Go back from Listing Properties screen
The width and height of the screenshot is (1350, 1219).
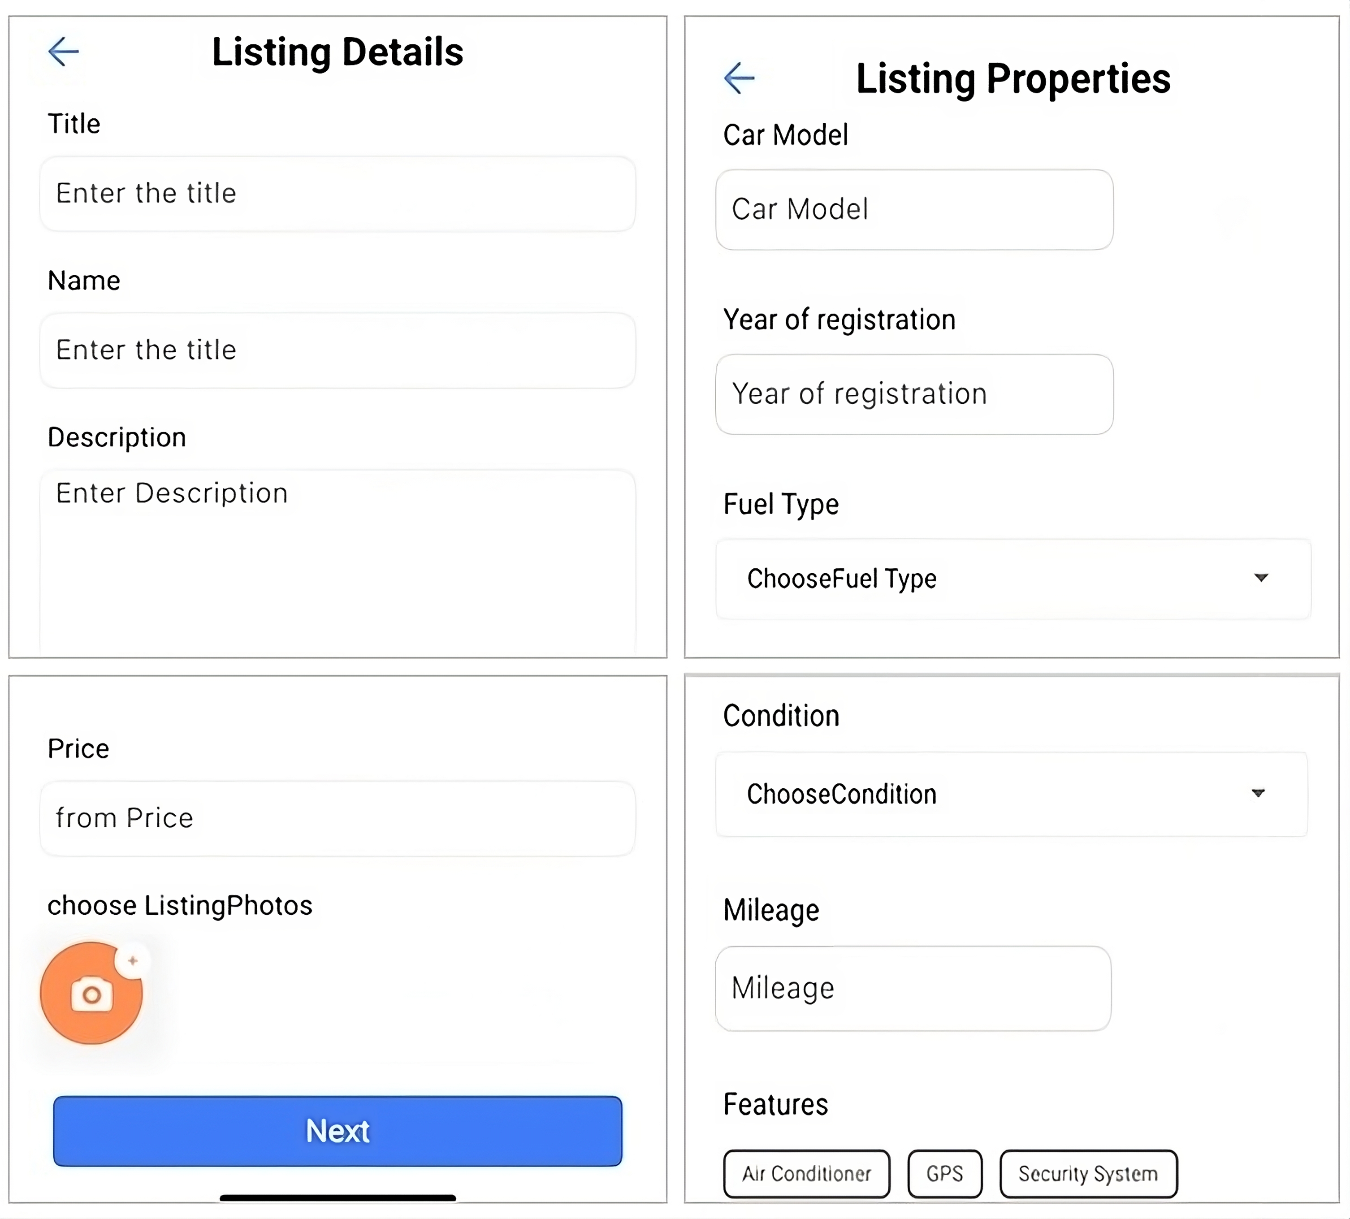click(739, 78)
